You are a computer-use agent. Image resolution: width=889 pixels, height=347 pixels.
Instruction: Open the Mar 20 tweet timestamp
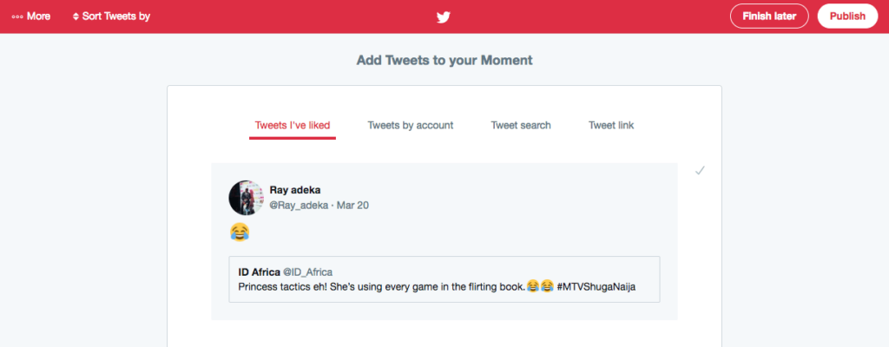[x=354, y=206]
